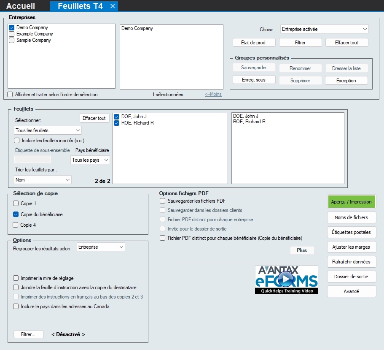Toggle Sauvegarder les fichiers PDF option

pos(163,201)
